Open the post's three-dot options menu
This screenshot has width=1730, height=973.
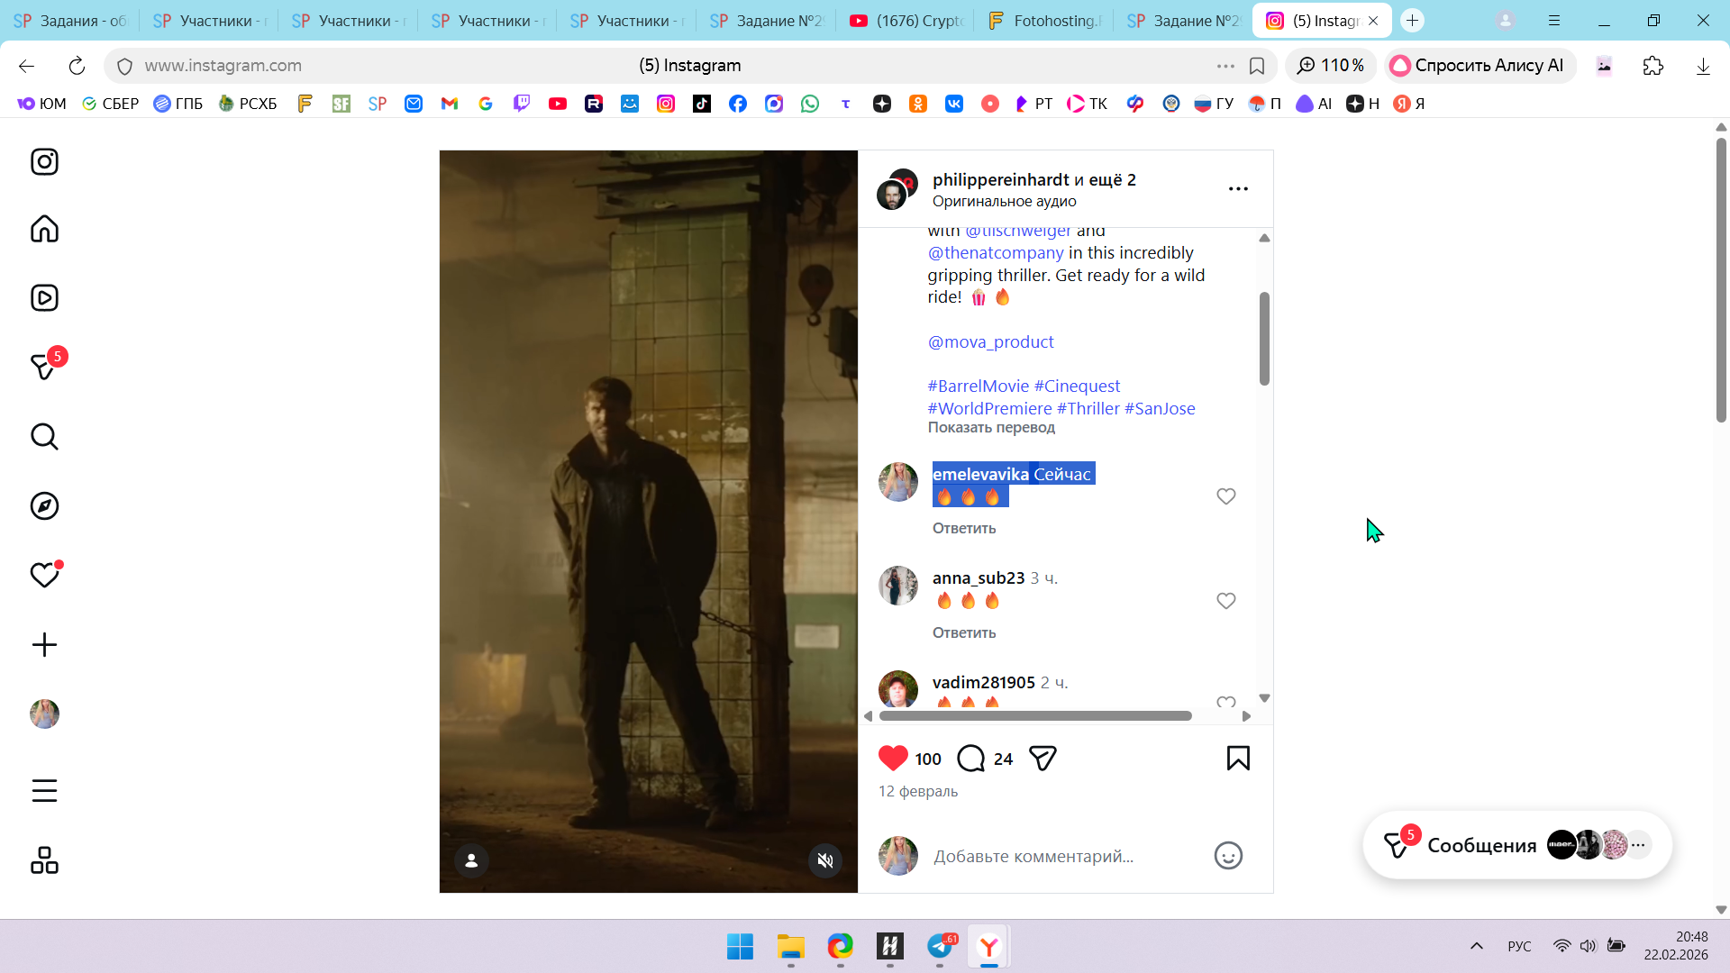pyautogui.click(x=1238, y=189)
